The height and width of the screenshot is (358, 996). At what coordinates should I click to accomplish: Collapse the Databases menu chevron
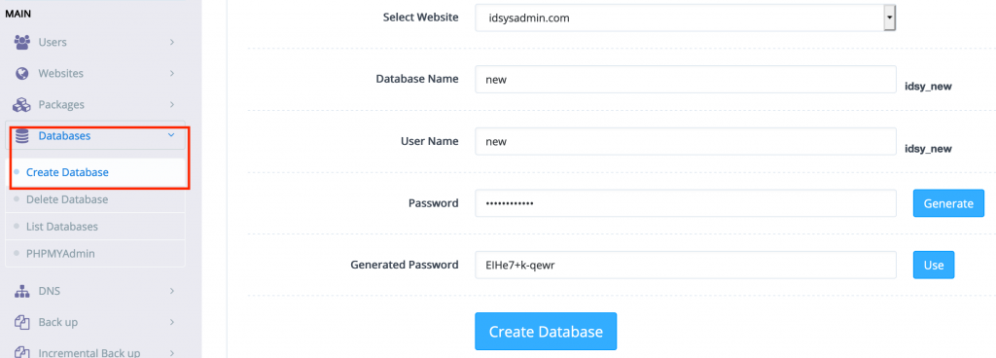click(171, 135)
